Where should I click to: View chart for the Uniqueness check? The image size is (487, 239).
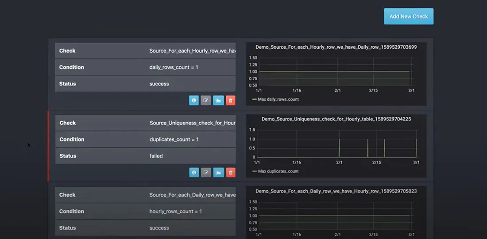pos(218,173)
